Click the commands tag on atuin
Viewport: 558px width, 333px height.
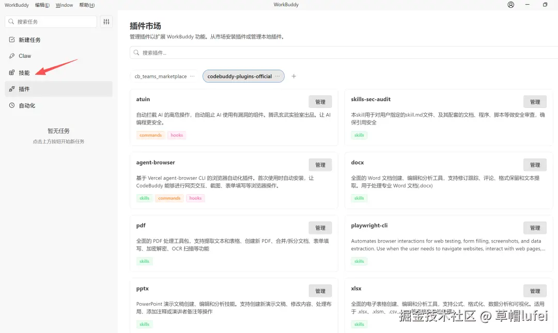[150, 135]
